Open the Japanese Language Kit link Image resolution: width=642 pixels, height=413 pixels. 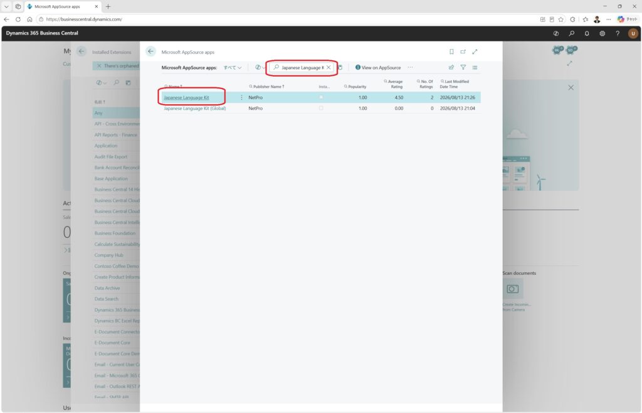pos(186,97)
